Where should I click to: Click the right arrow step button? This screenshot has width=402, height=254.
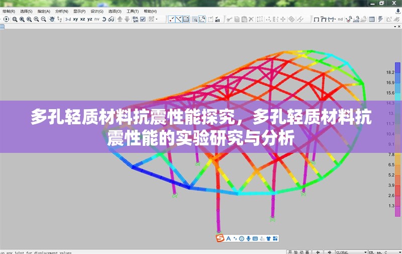(x=330, y=252)
